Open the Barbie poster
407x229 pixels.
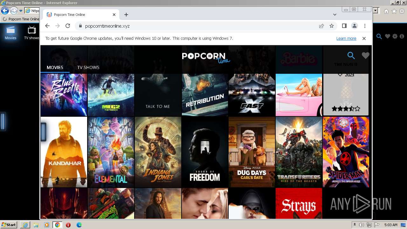point(299,95)
